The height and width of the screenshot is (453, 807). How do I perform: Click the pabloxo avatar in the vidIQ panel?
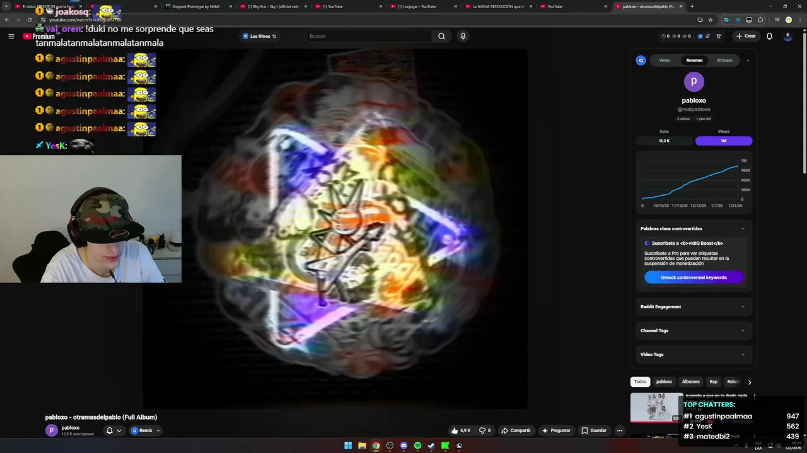(694, 81)
